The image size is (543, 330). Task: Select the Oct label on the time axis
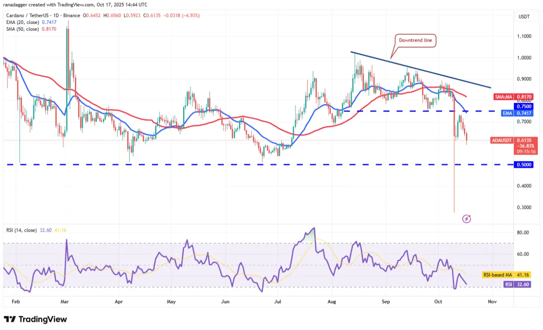438,301
